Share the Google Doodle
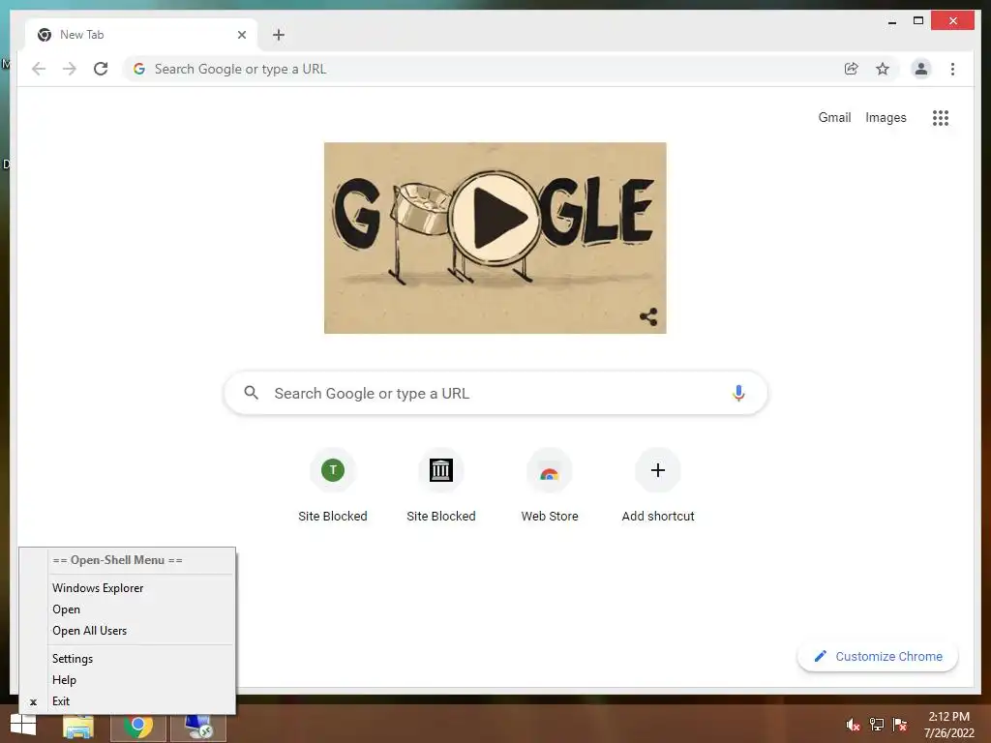The image size is (991, 743). coord(648,316)
